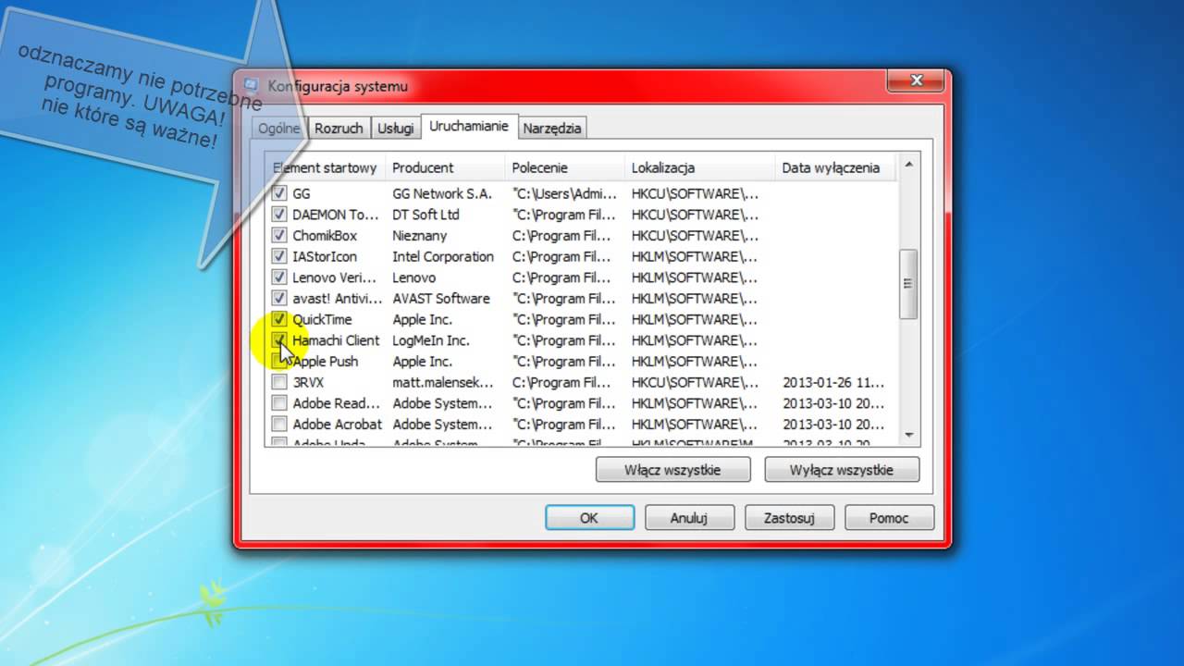Click the Wyłącz wszystkie button

[x=842, y=470]
